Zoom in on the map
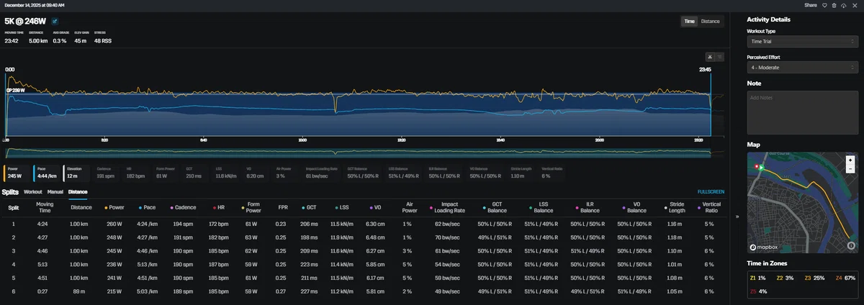 coord(850,160)
